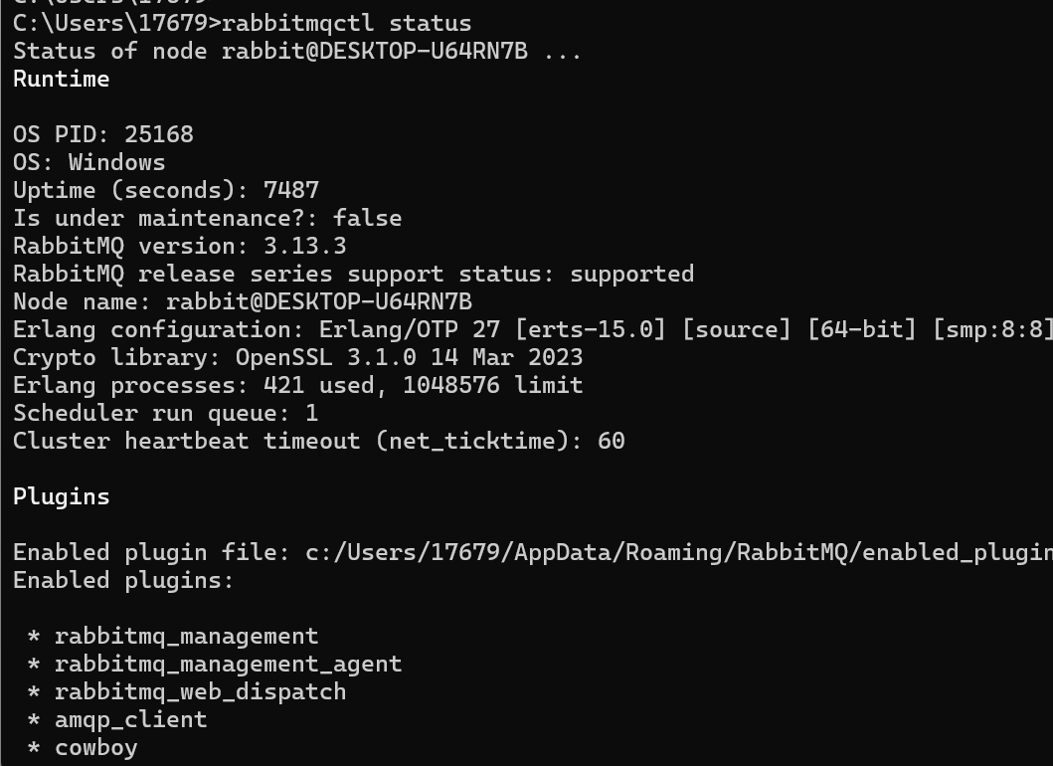Click the RabbitMQ version 3.13.3

tap(305, 246)
